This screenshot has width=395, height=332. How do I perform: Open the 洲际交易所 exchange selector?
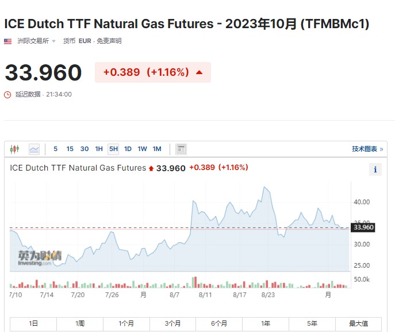(x=33, y=41)
